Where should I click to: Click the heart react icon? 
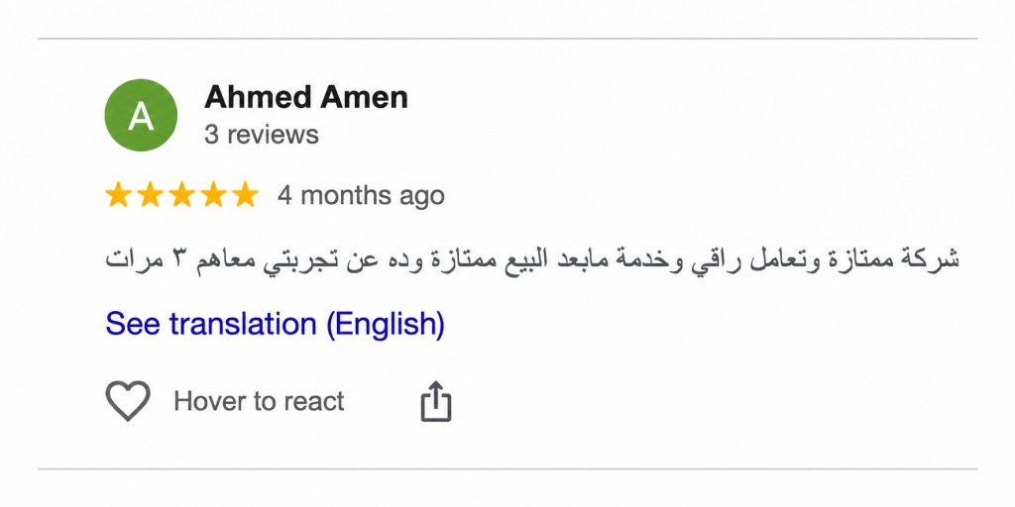coord(128,401)
